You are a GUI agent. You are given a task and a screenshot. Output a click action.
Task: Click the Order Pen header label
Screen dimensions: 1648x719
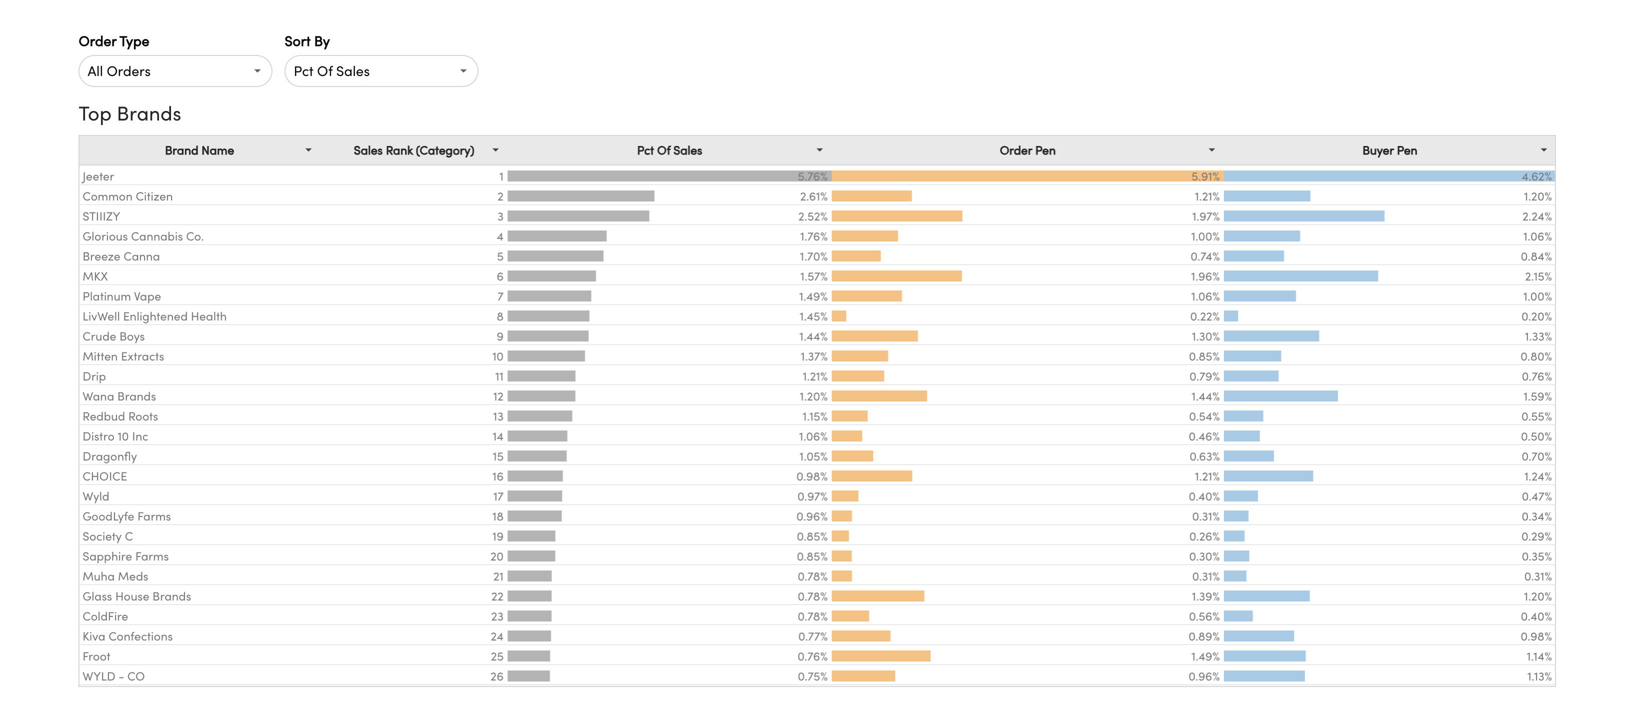click(x=1027, y=150)
